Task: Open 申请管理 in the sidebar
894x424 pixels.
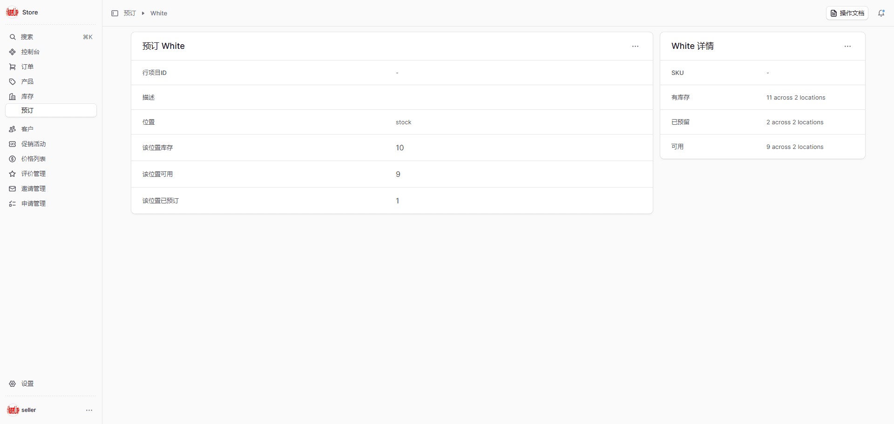Action: tap(34, 204)
